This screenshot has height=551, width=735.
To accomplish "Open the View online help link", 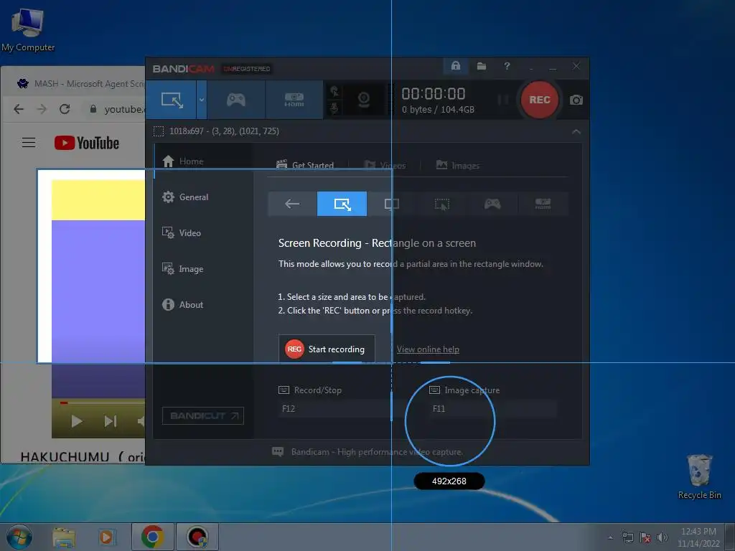I will (x=428, y=349).
